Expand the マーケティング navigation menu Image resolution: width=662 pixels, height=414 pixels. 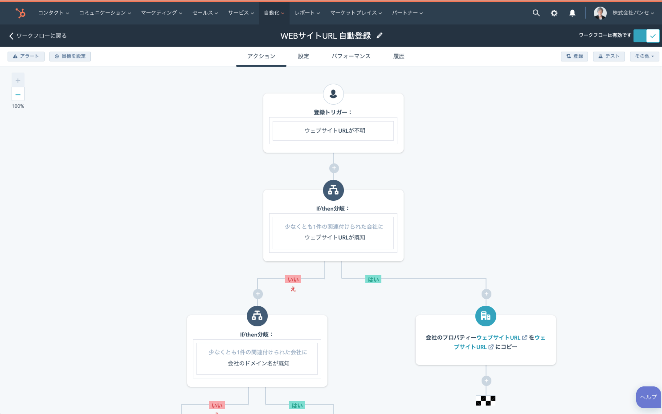161,13
